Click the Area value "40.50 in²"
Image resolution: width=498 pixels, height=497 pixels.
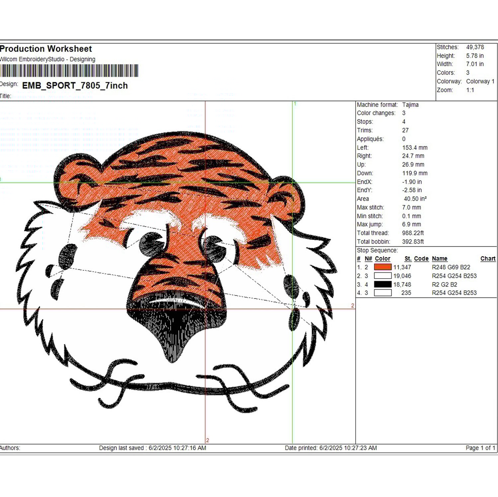pos(415,199)
